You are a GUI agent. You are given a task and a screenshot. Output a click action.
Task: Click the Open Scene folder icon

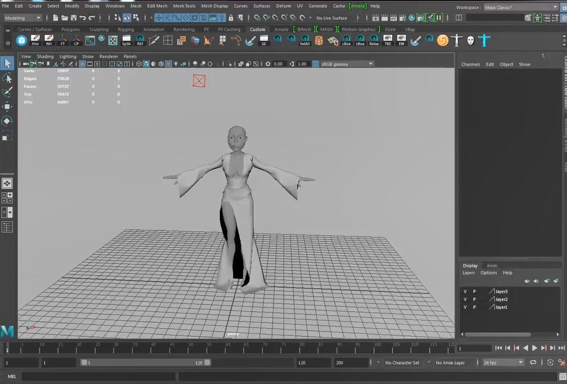click(x=65, y=18)
